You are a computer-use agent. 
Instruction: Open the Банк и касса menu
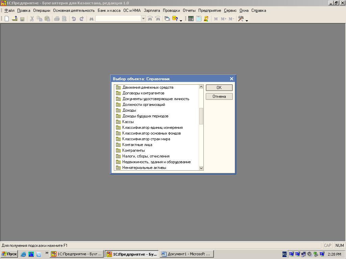109,10
